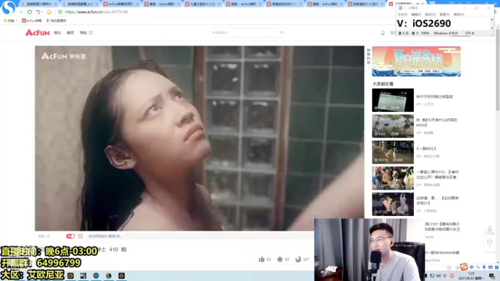The height and width of the screenshot is (281, 500).
Task: Click the UTF-8 status bar entry
Action: click(x=469, y=33)
